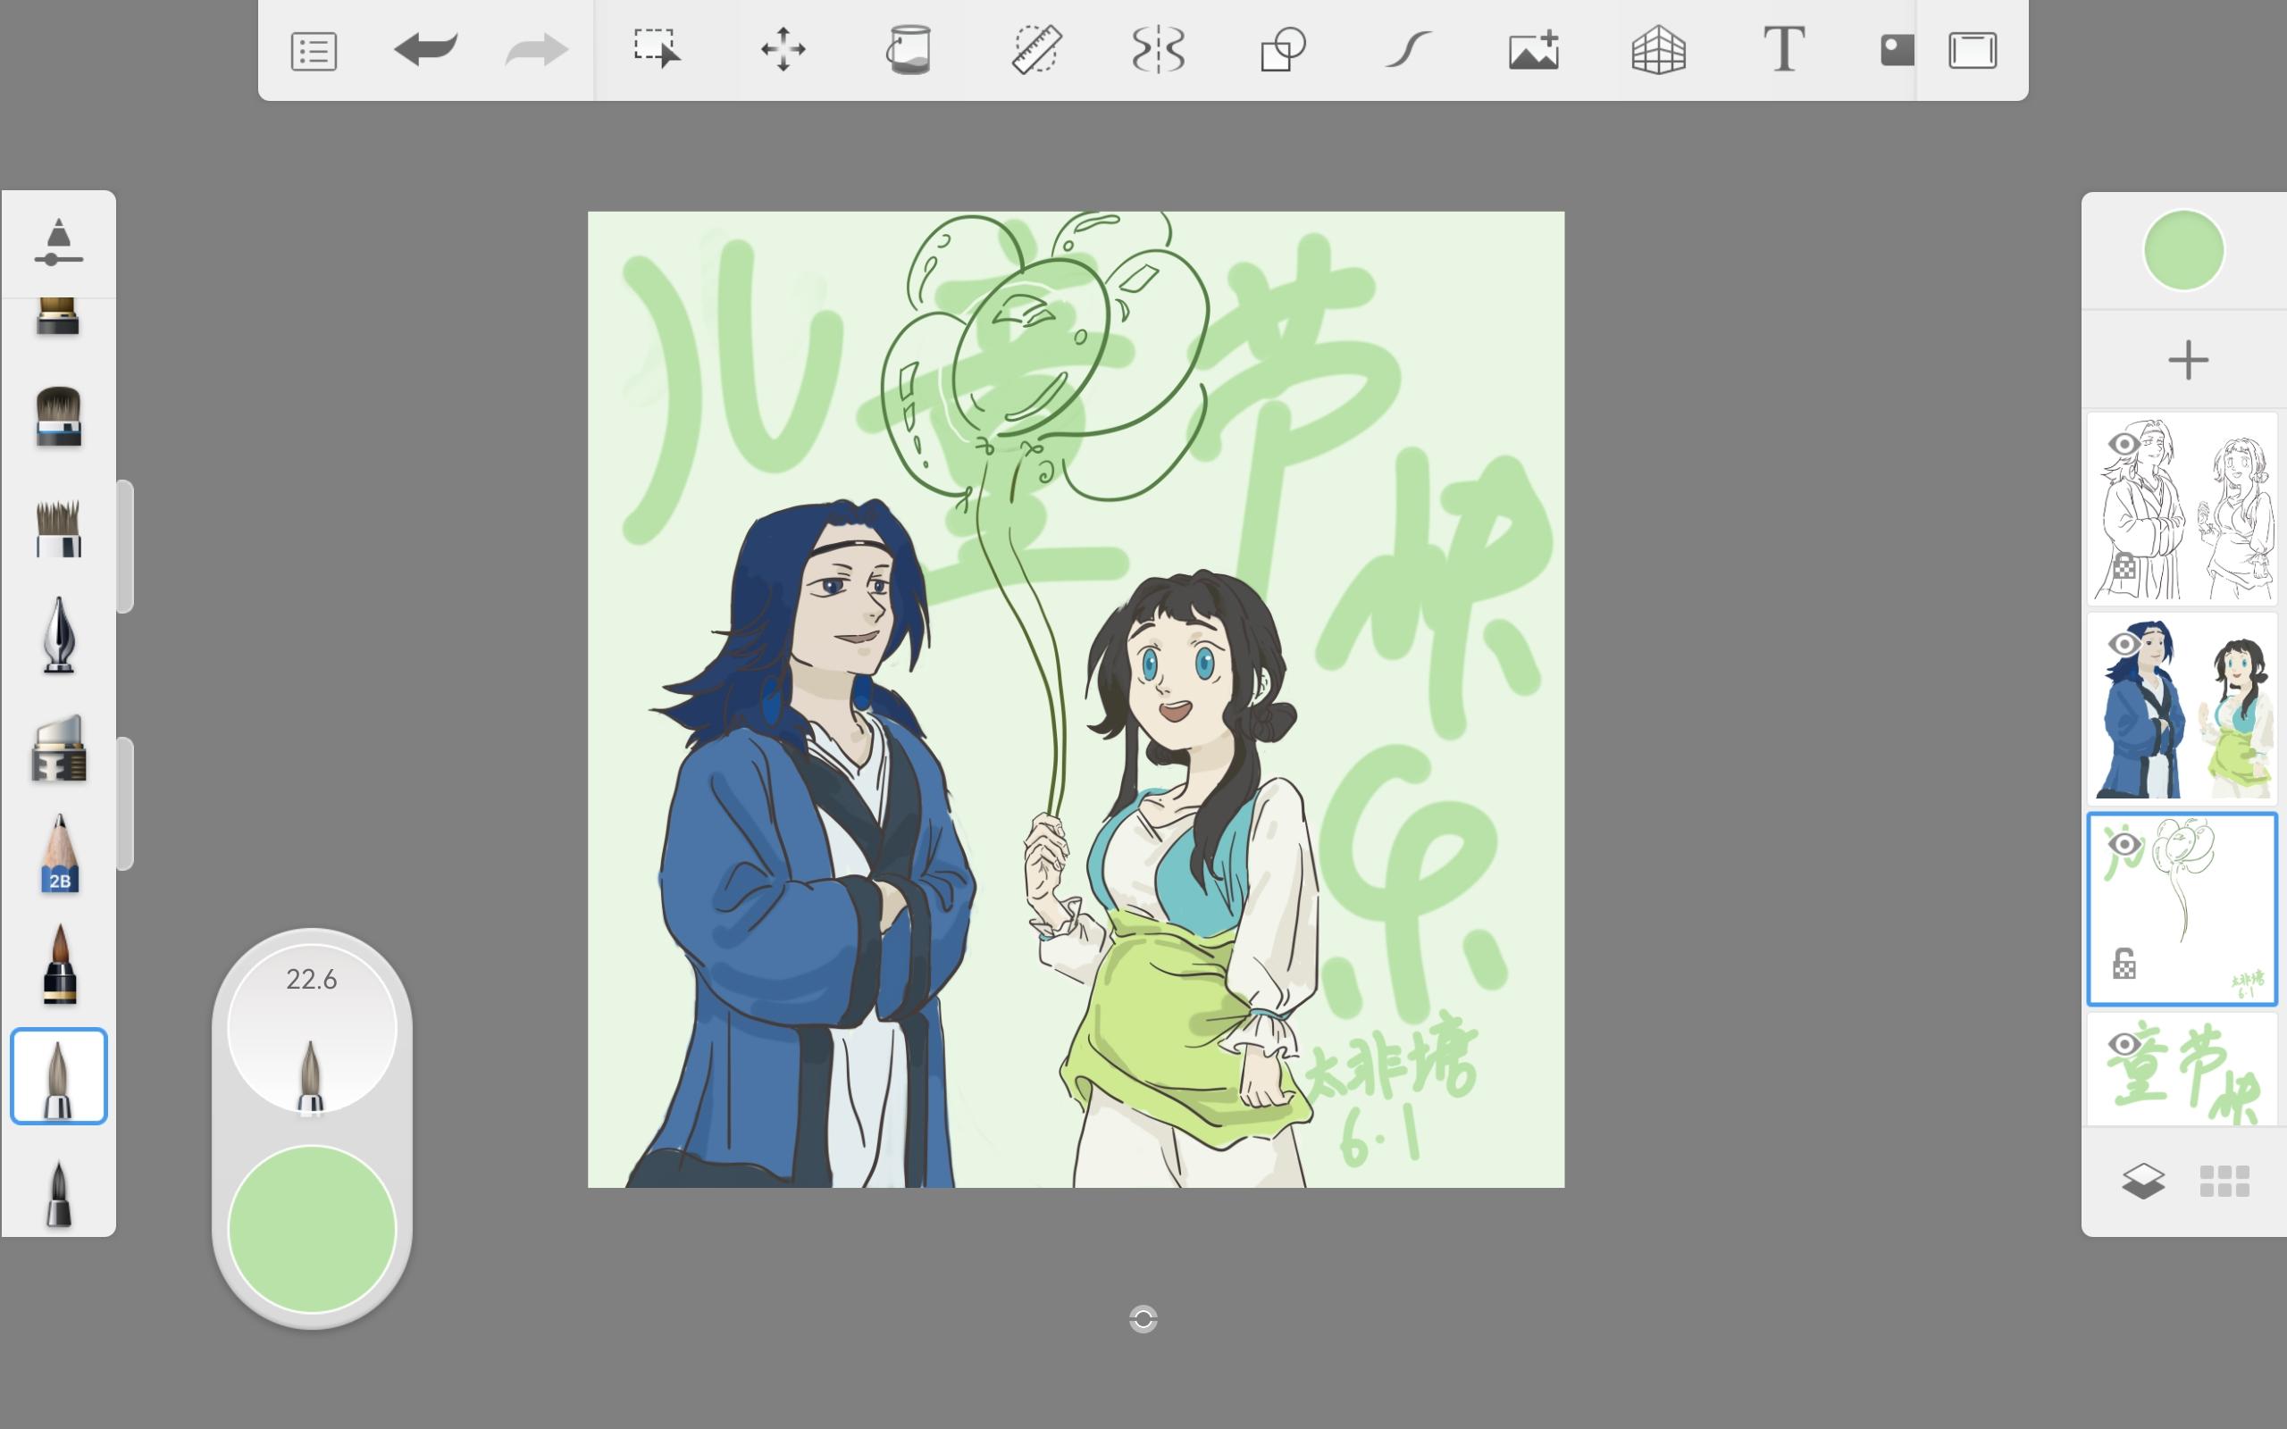Activate the Ruler guide tool
Viewport: 2287px width, 1429px height.
pyautogui.click(x=1035, y=49)
